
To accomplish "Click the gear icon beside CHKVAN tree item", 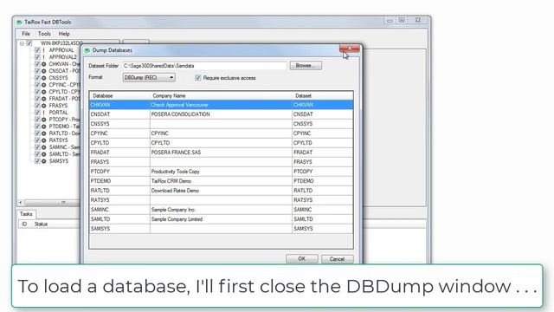I will point(44,64).
